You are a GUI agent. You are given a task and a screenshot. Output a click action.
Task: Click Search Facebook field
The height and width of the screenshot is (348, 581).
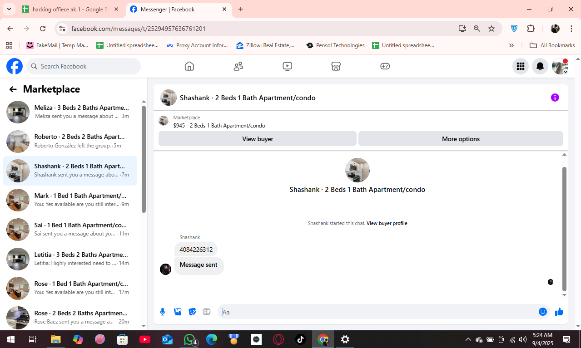[x=84, y=66]
